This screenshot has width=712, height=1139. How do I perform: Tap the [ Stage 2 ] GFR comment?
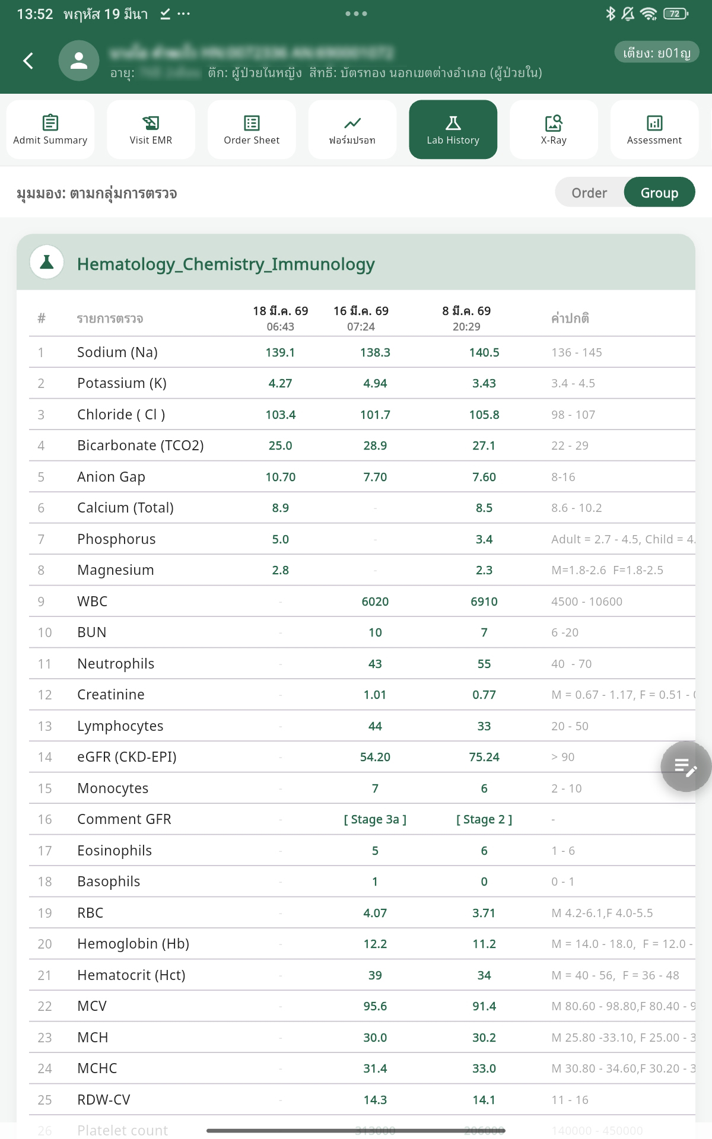(x=484, y=819)
